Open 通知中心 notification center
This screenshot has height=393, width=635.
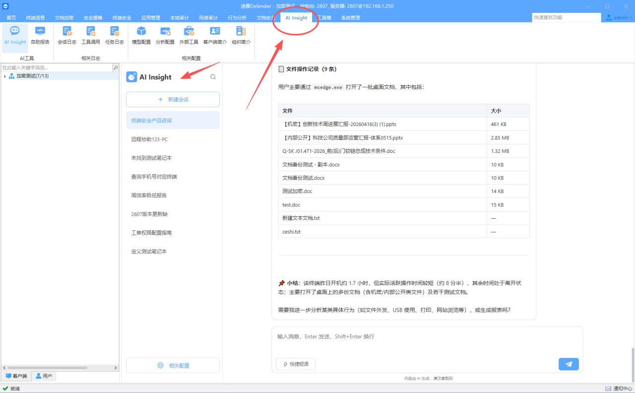[x=619, y=389]
